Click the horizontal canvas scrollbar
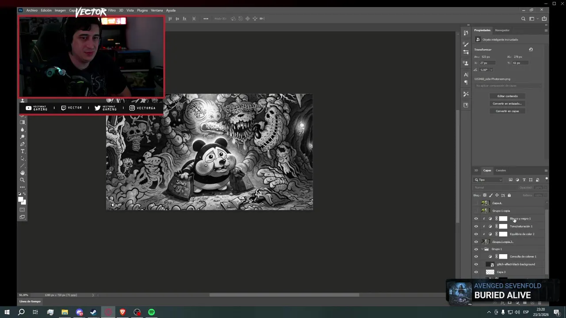The width and height of the screenshot is (566, 318). point(284,295)
